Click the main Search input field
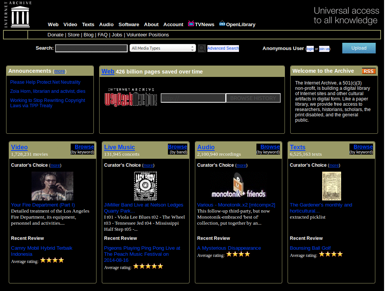The height and width of the screenshot is (291, 389). (x=91, y=48)
